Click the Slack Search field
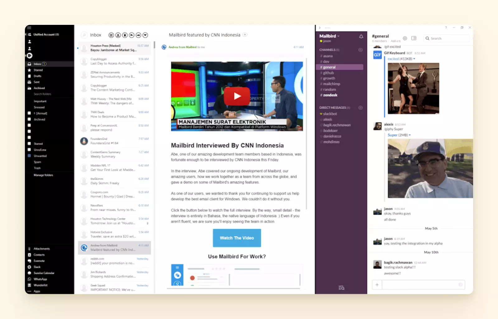The image size is (498, 319). (447, 38)
